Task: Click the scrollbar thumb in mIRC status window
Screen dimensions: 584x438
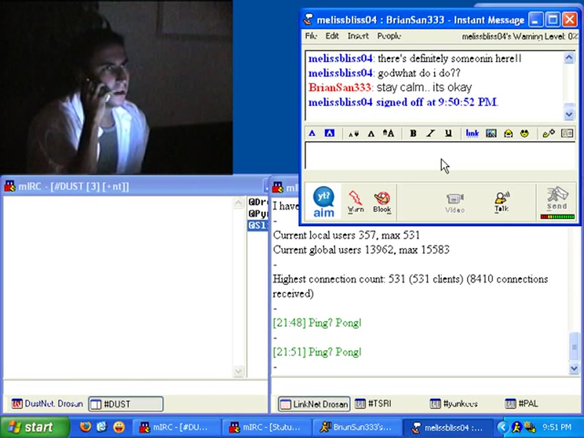Action: [x=574, y=347]
